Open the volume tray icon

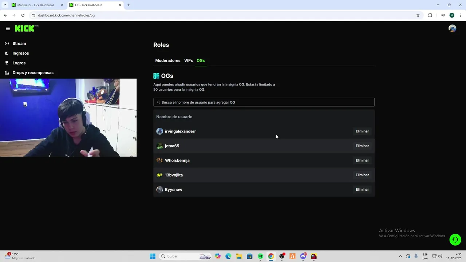pyautogui.click(x=440, y=256)
